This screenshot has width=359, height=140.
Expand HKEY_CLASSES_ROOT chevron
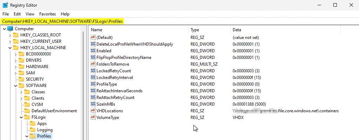pos(10,35)
